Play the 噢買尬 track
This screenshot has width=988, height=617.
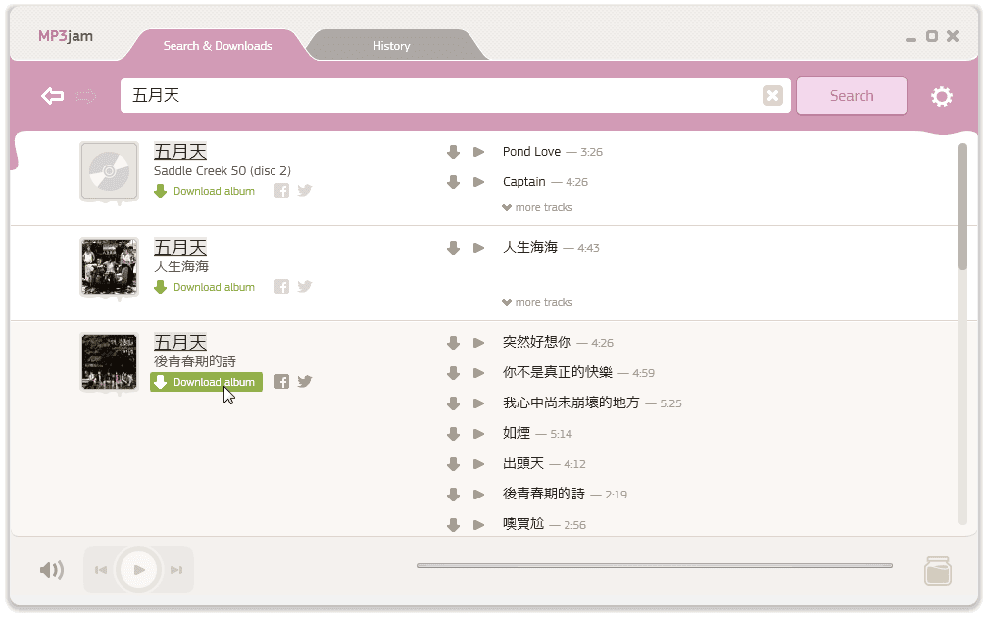coord(479,525)
